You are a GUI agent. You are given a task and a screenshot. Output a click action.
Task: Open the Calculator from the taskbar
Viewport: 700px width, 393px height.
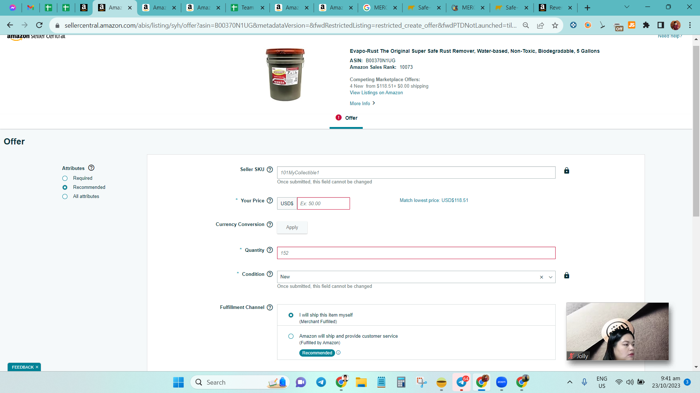pos(401,382)
